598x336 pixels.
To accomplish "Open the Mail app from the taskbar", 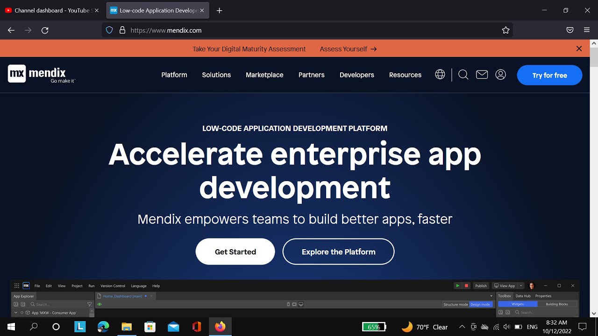I will point(173,327).
